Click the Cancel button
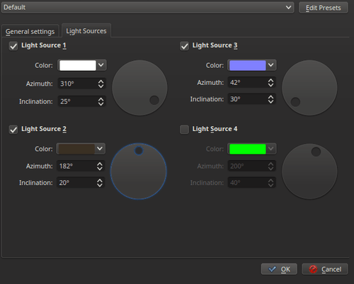The height and width of the screenshot is (284, 354). 325,269
